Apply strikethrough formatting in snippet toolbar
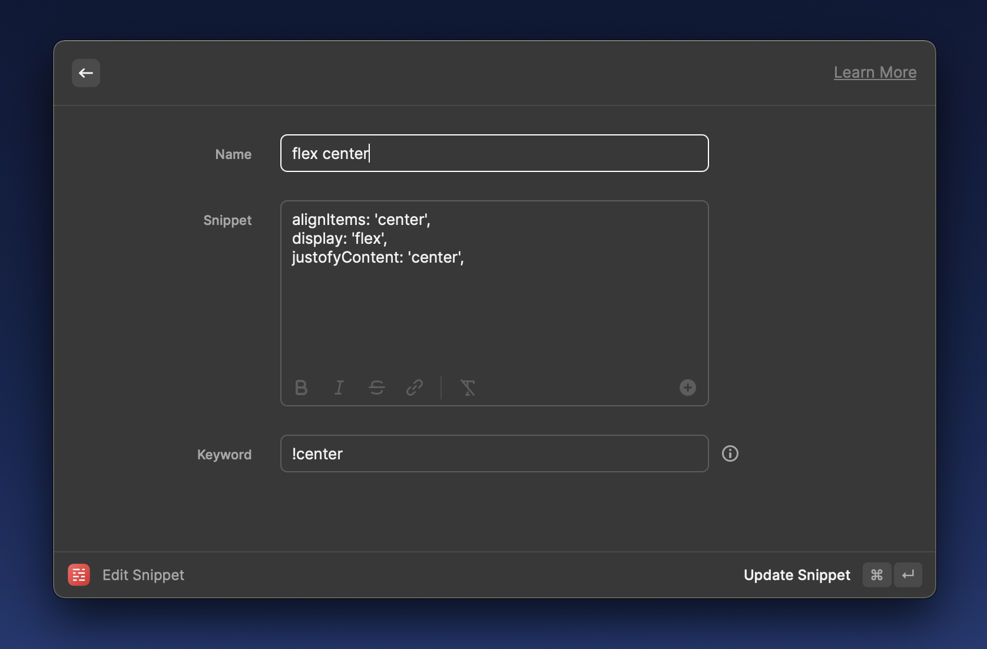The width and height of the screenshot is (987, 649). 377,388
